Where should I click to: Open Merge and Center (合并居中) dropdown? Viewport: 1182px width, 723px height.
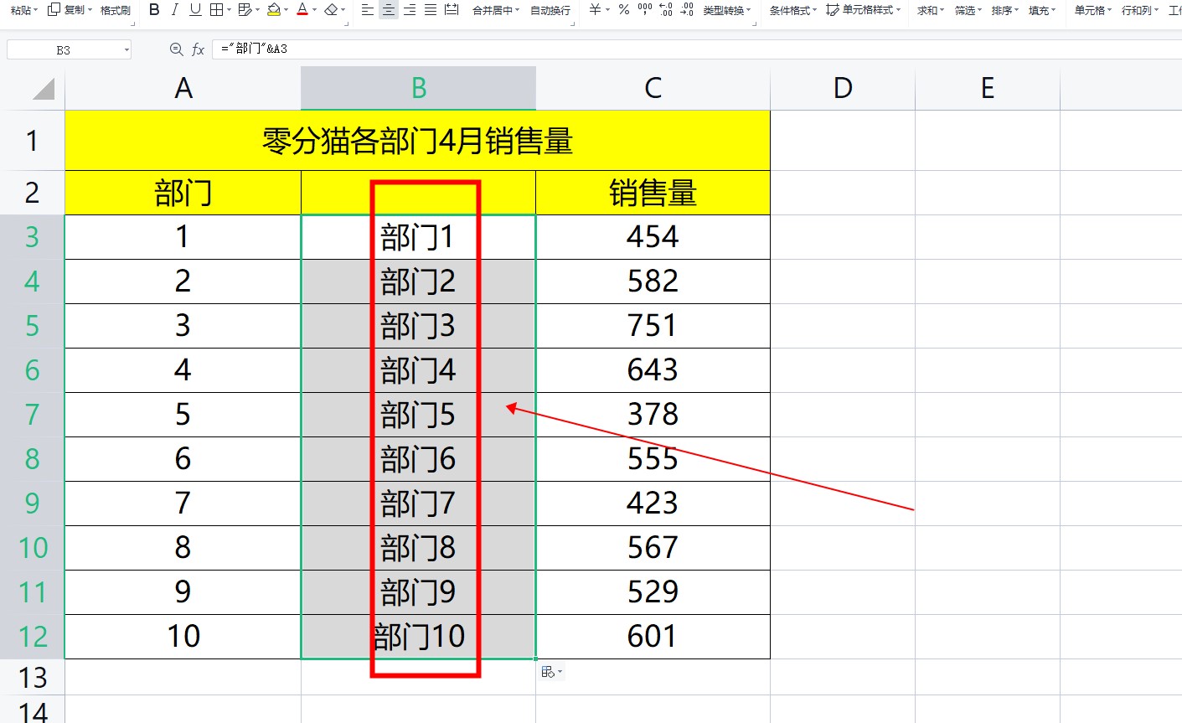coord(496,10)
